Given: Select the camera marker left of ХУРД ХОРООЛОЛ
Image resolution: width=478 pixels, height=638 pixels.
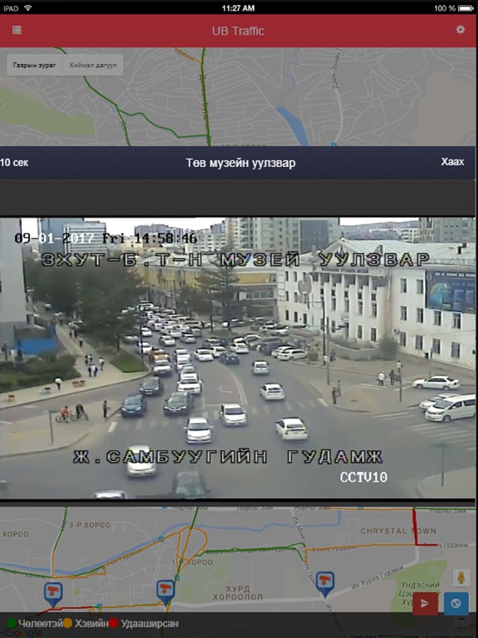Looking at the screenshot, I should [165, 592].
